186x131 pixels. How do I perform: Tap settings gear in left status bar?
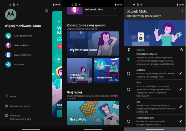(10, 4)
